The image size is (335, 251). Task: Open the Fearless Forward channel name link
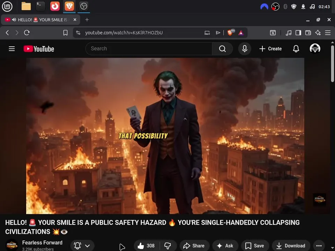pyautogui.click(x=42, y=243)
